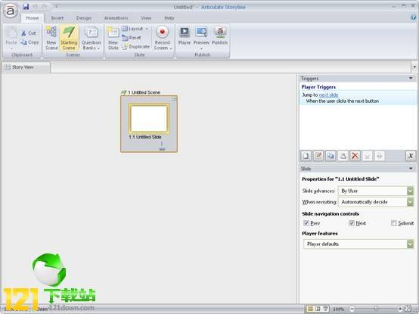Click the third view mode icon in status bar
This screenshot has width=419, height=314.
point(325,309)
